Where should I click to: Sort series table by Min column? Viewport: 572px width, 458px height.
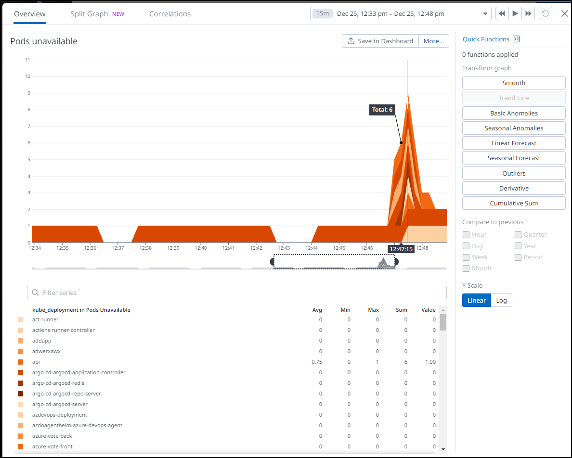click(x=345, y=310)
